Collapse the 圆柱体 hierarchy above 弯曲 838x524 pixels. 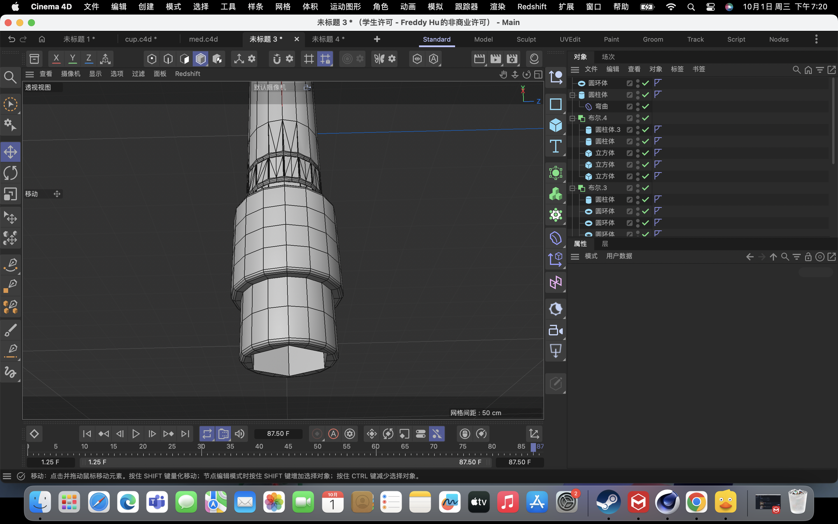(x=572, y=95)
